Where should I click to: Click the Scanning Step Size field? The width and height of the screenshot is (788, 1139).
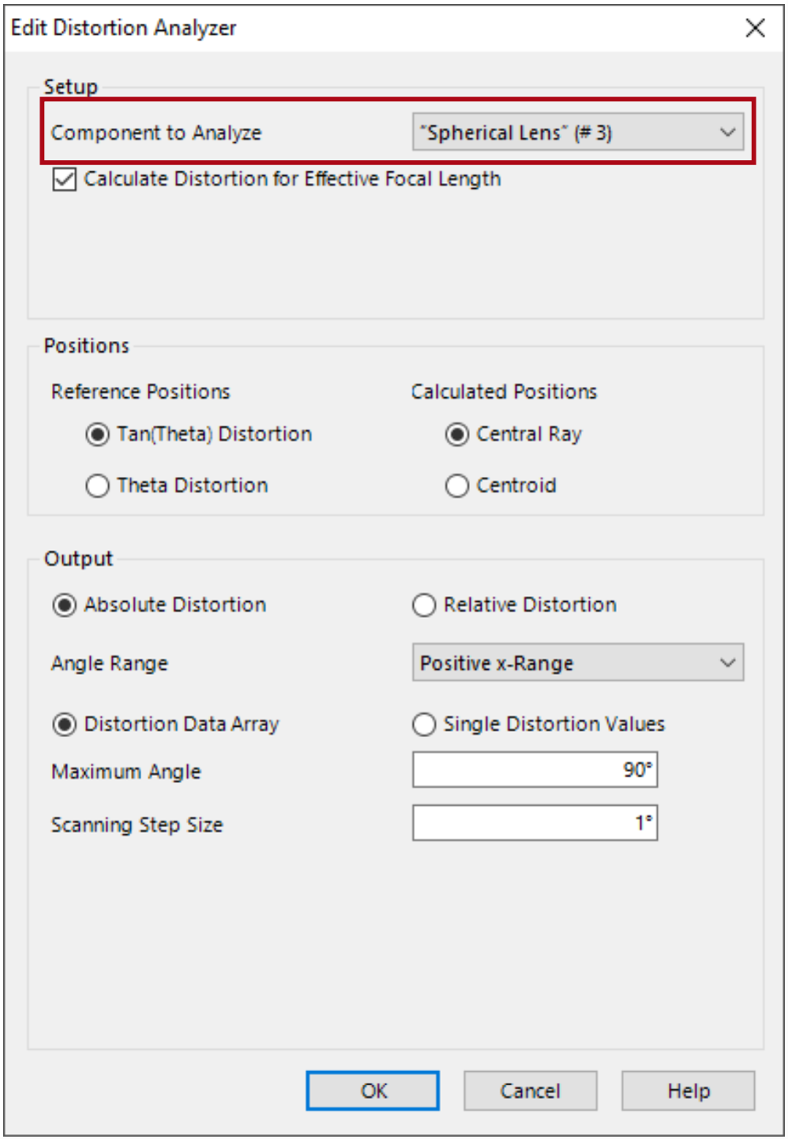tap(535, 823)
